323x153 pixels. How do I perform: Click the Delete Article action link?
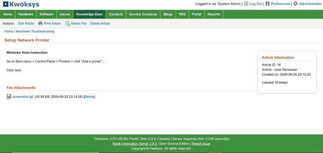pyautogui.click(x=100, y=23)
